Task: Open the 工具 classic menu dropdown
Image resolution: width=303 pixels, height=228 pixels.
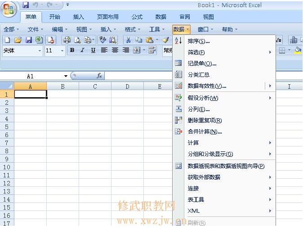Action: tap(157, 30)
